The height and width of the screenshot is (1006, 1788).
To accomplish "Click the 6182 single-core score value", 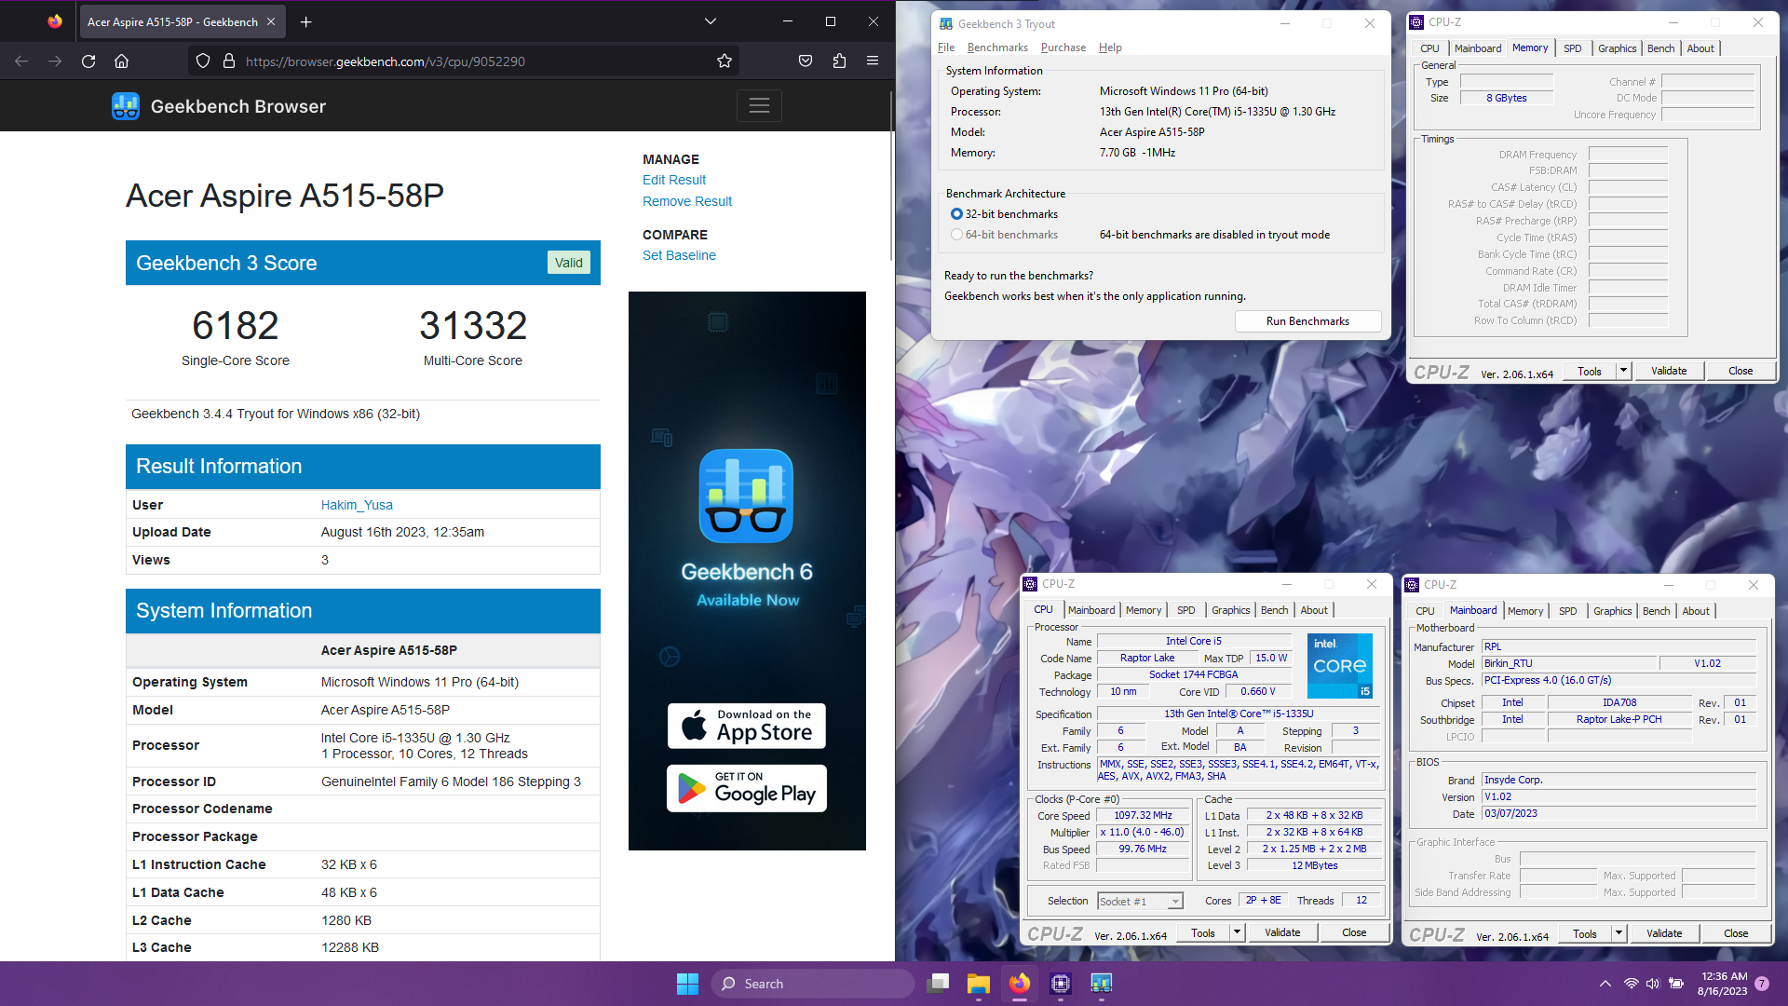I will pos(236,325).
